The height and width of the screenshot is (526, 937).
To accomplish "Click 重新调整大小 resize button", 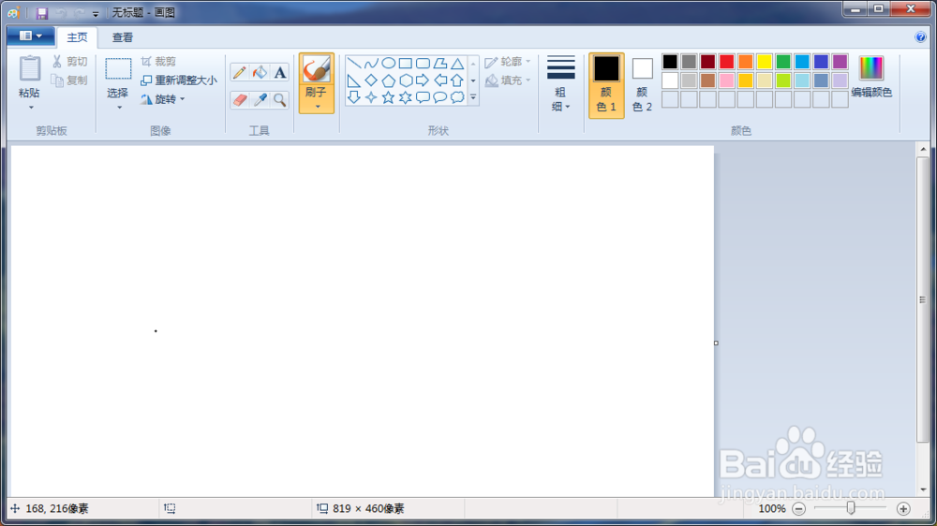I will click(x=179, y=80).
